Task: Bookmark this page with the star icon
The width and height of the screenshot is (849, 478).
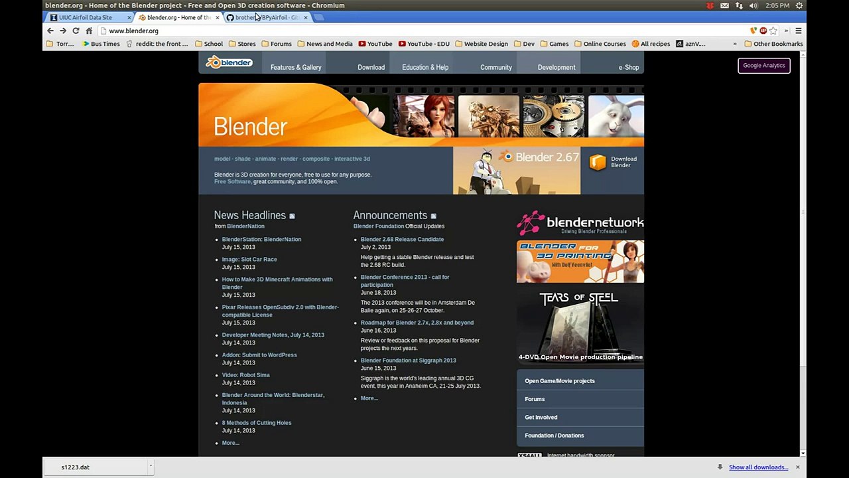Action: (x=773, y=31)
